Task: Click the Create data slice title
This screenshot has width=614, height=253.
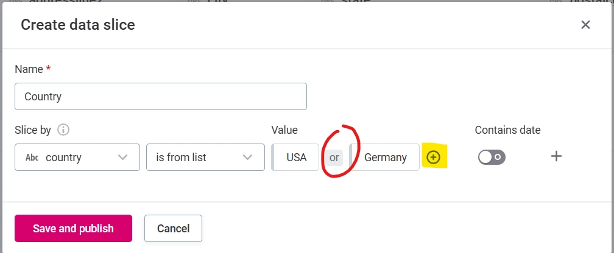Action: point(78,25)
